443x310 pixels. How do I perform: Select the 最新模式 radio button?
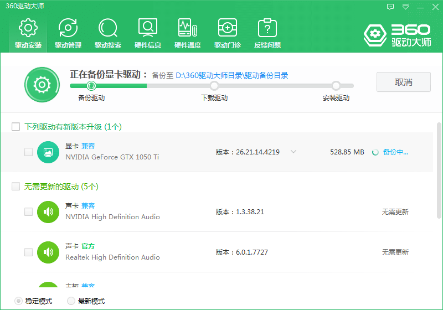(71, 301)
